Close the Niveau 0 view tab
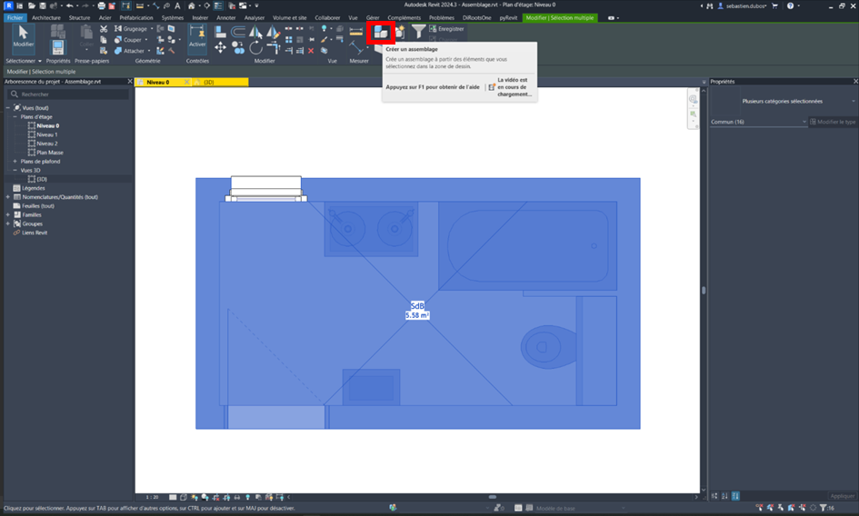 (188, 82)
